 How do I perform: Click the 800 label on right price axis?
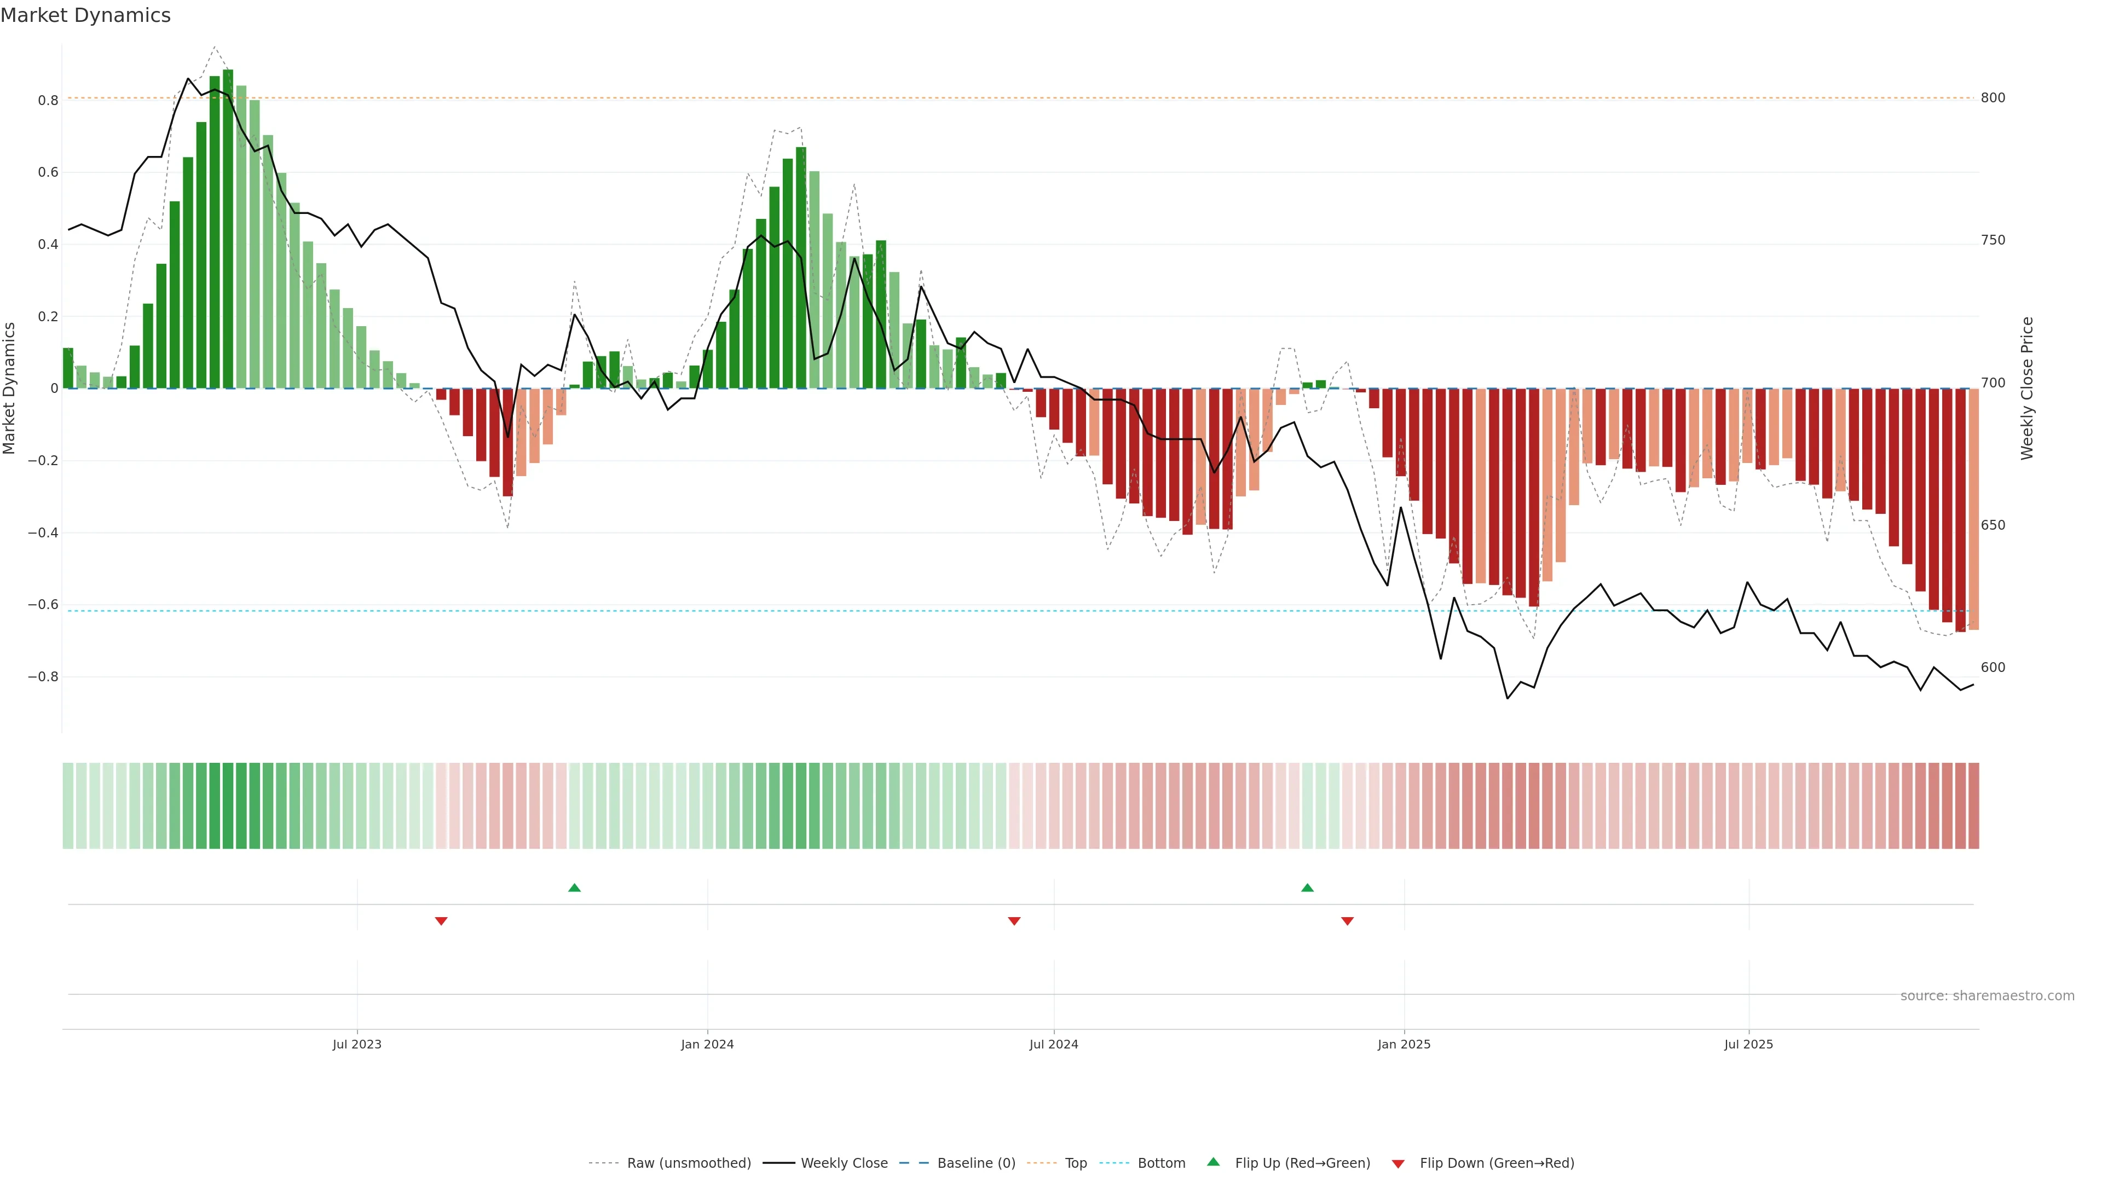click(1993, 98)
